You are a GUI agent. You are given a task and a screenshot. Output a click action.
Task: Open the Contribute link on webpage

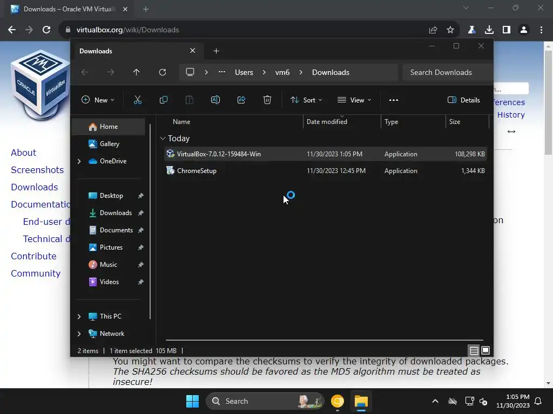(x=33, y=256)
